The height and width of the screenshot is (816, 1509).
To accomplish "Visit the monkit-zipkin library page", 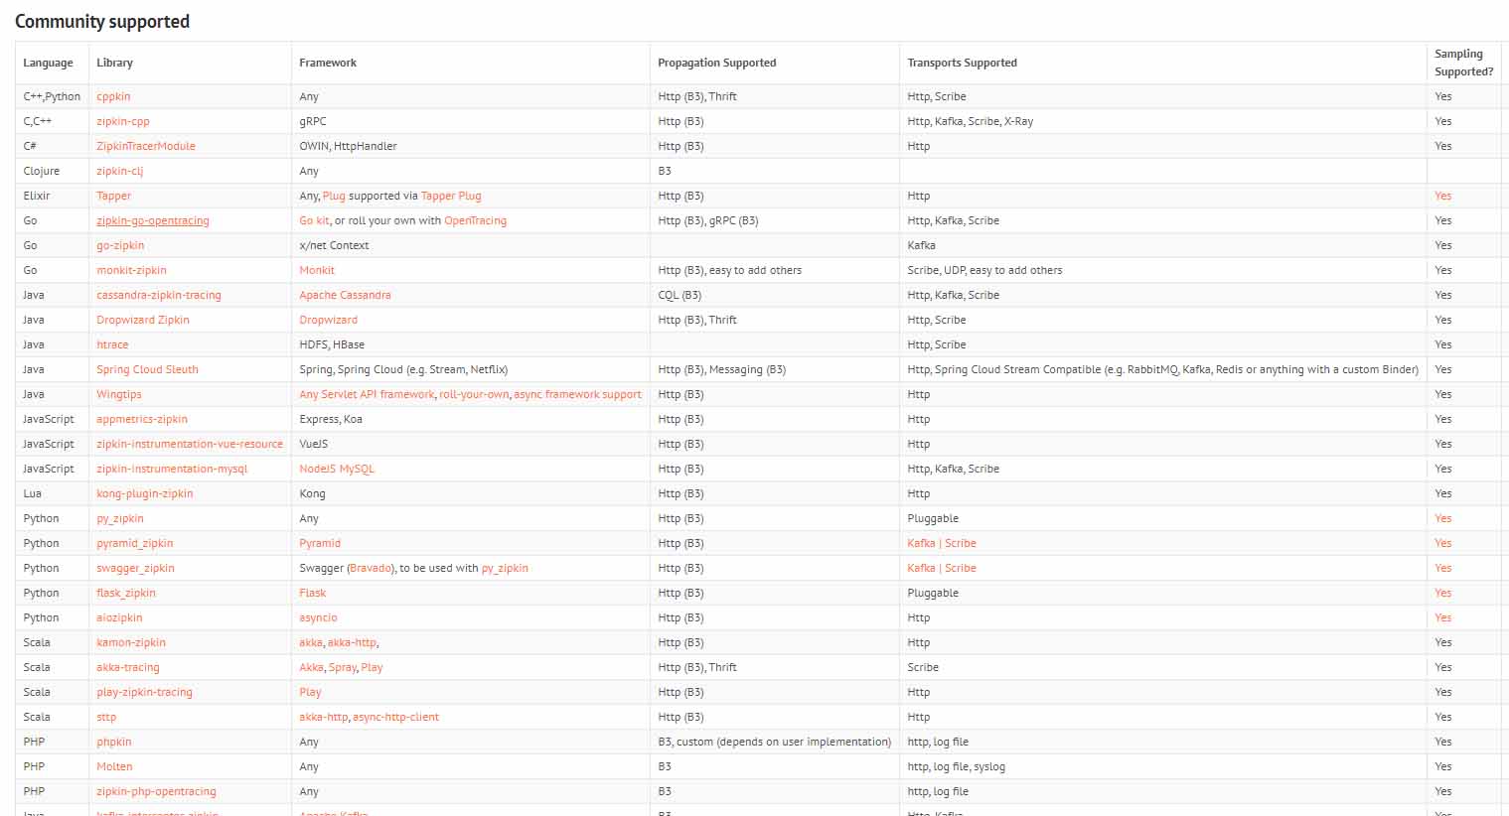I will pos(131,270).
